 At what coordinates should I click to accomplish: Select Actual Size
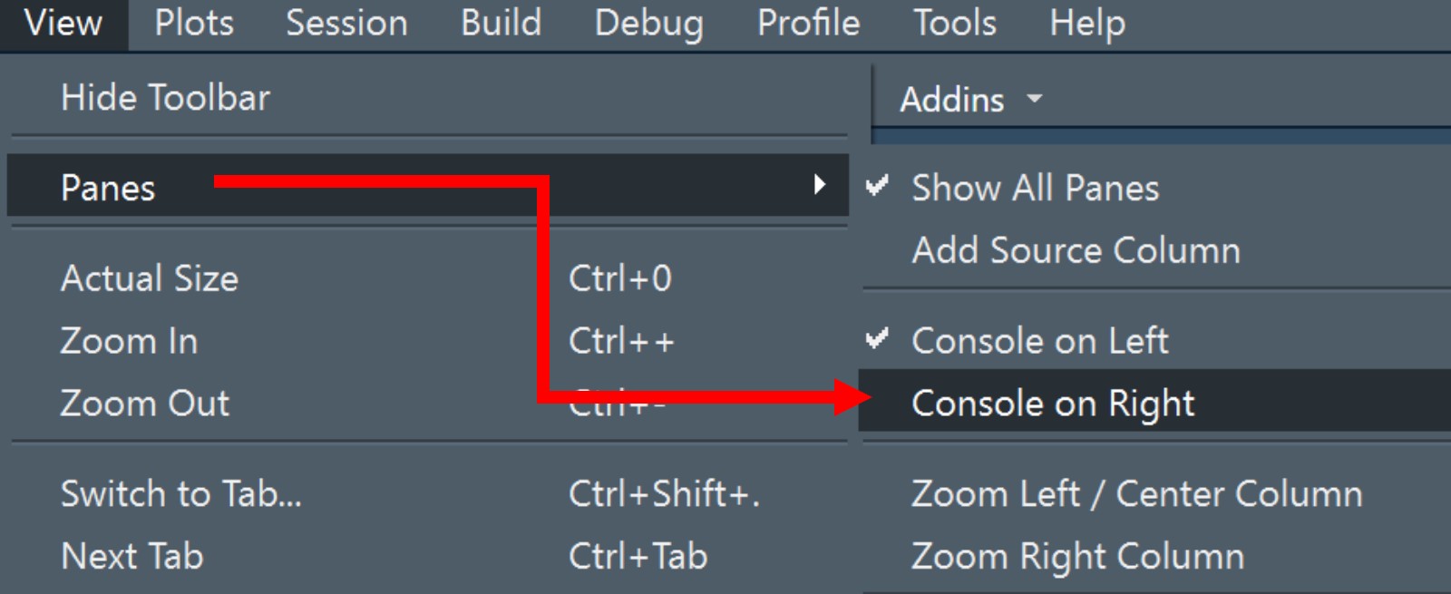click(x=150, y=278)
